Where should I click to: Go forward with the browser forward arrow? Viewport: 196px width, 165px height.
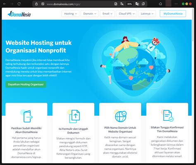point(12,4)
